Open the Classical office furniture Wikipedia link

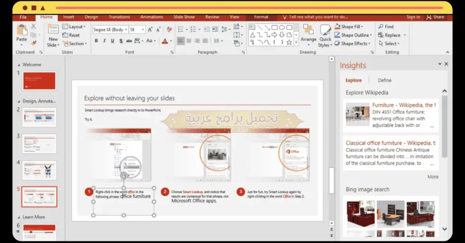tap(391, 143)
